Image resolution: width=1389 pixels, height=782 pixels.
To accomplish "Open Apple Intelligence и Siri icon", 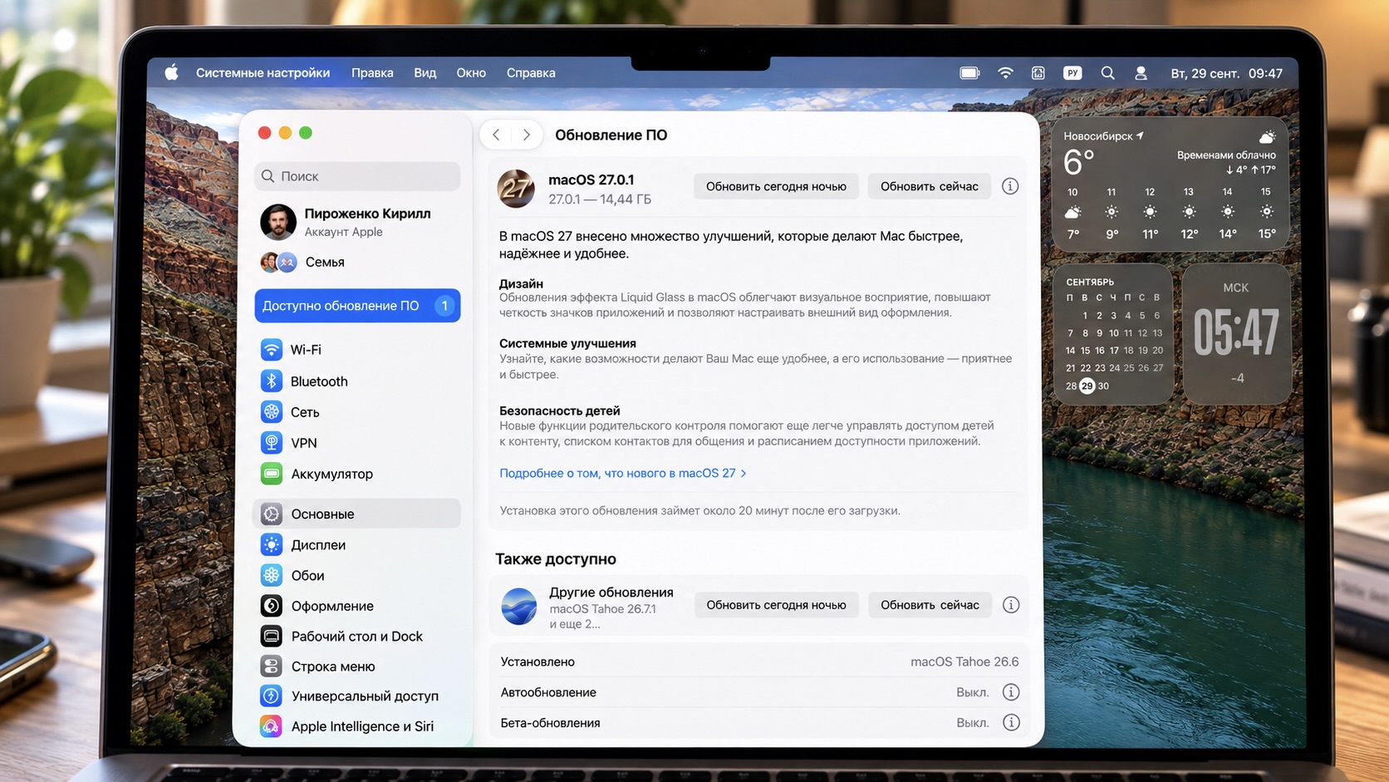I will tap(272, 726).
